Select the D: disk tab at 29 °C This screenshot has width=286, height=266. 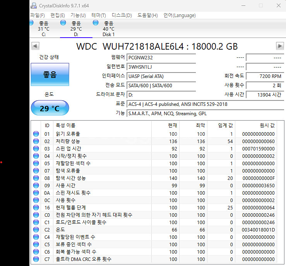coord(76,29)
